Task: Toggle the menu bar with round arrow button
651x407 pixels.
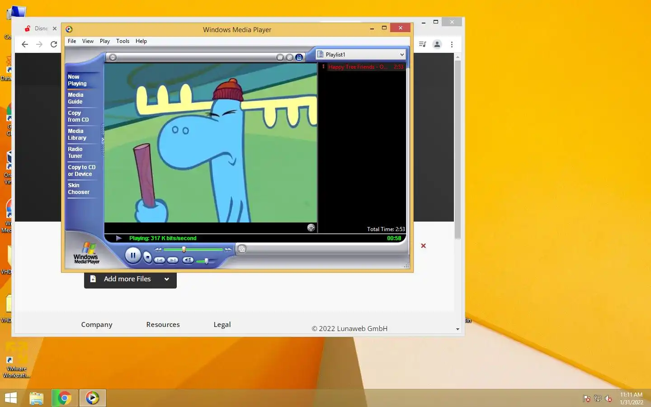Action: point(113,57)
